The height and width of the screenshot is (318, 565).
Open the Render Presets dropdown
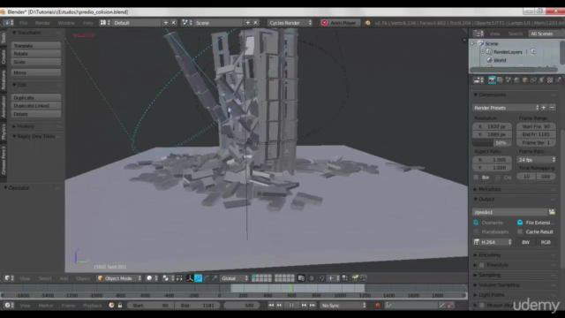[x=506, y=108]
